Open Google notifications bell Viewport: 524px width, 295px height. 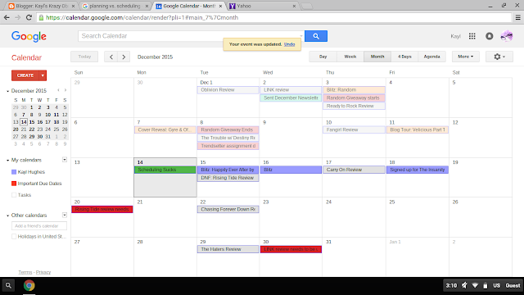pyautogui.click(x=490, y=36)
